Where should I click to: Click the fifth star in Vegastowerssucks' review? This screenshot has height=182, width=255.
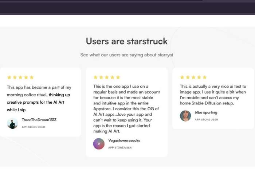coord(118,77)
